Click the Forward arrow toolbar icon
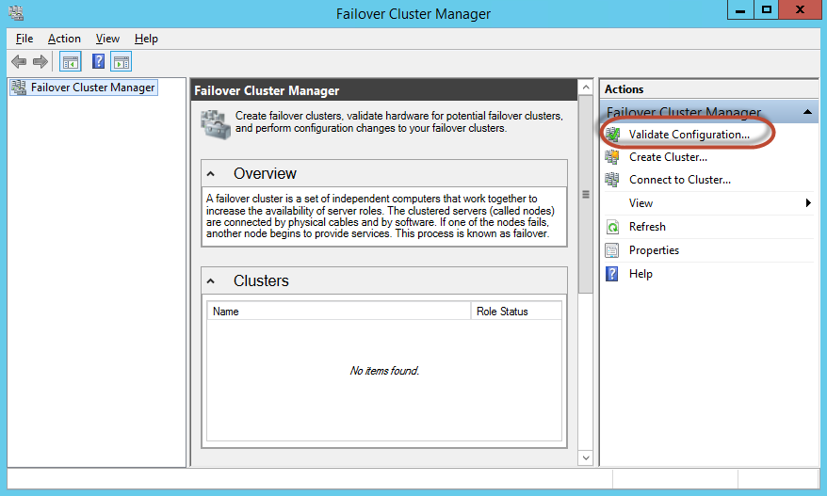Screen dimensions: 827x496 pyautogui.click(x=41, y=62)
